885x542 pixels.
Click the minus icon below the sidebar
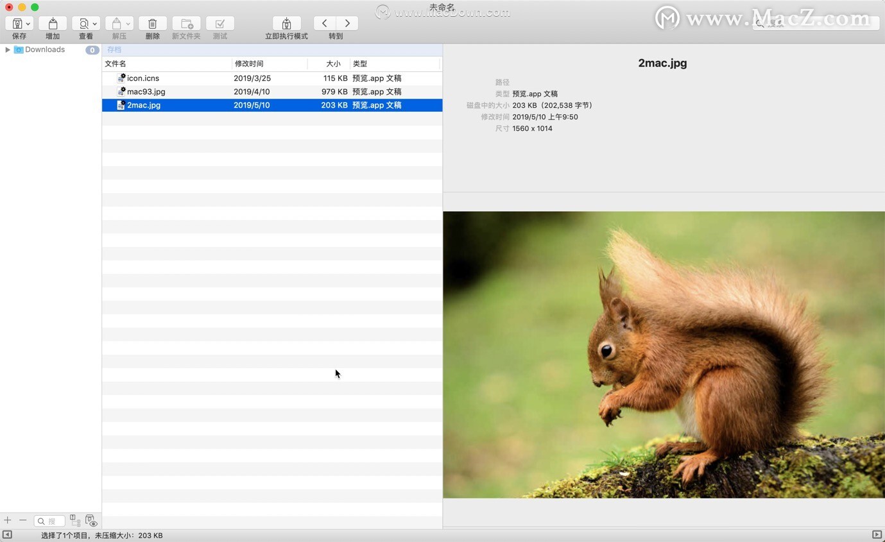tap(22, 520)
